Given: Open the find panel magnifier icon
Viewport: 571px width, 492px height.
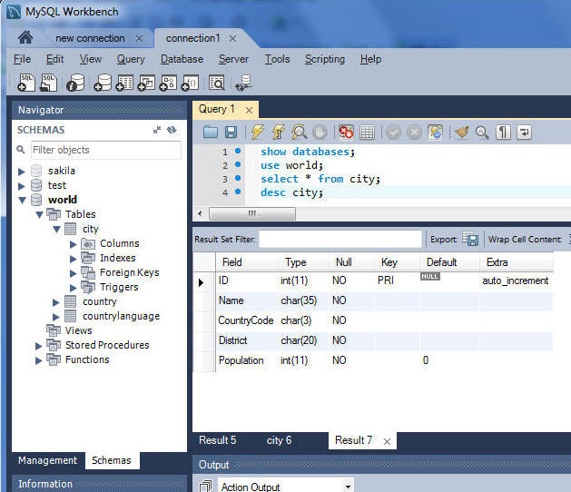Looking at the screenshot, I should [482, 133].
